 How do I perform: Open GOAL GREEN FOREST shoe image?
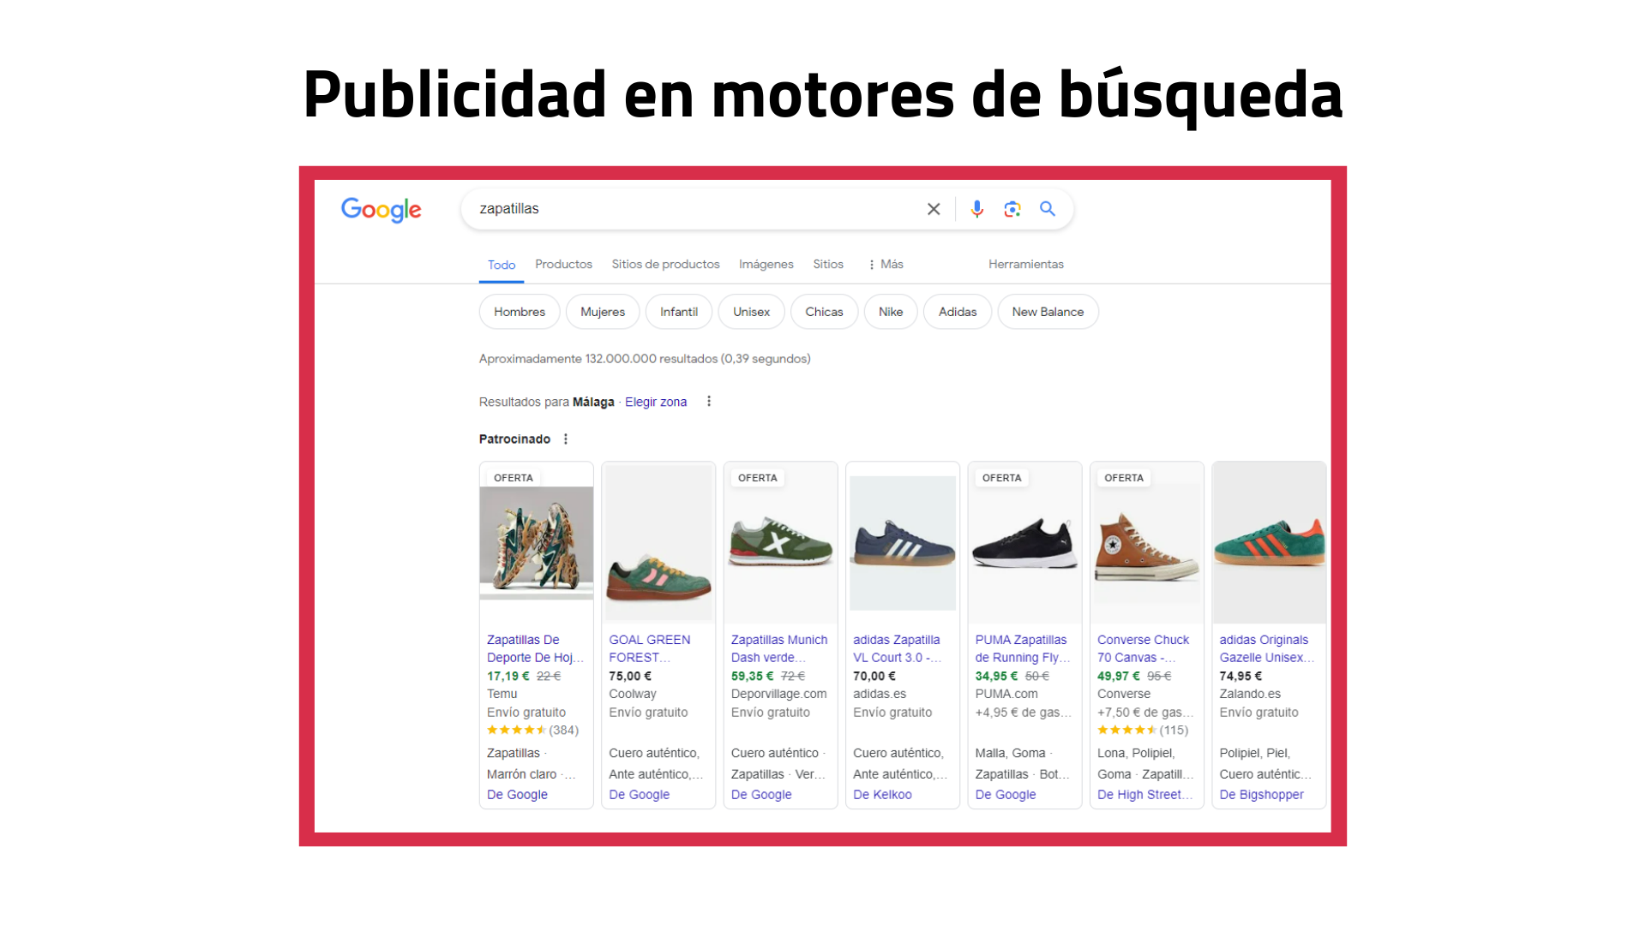(x=658, y=543)
